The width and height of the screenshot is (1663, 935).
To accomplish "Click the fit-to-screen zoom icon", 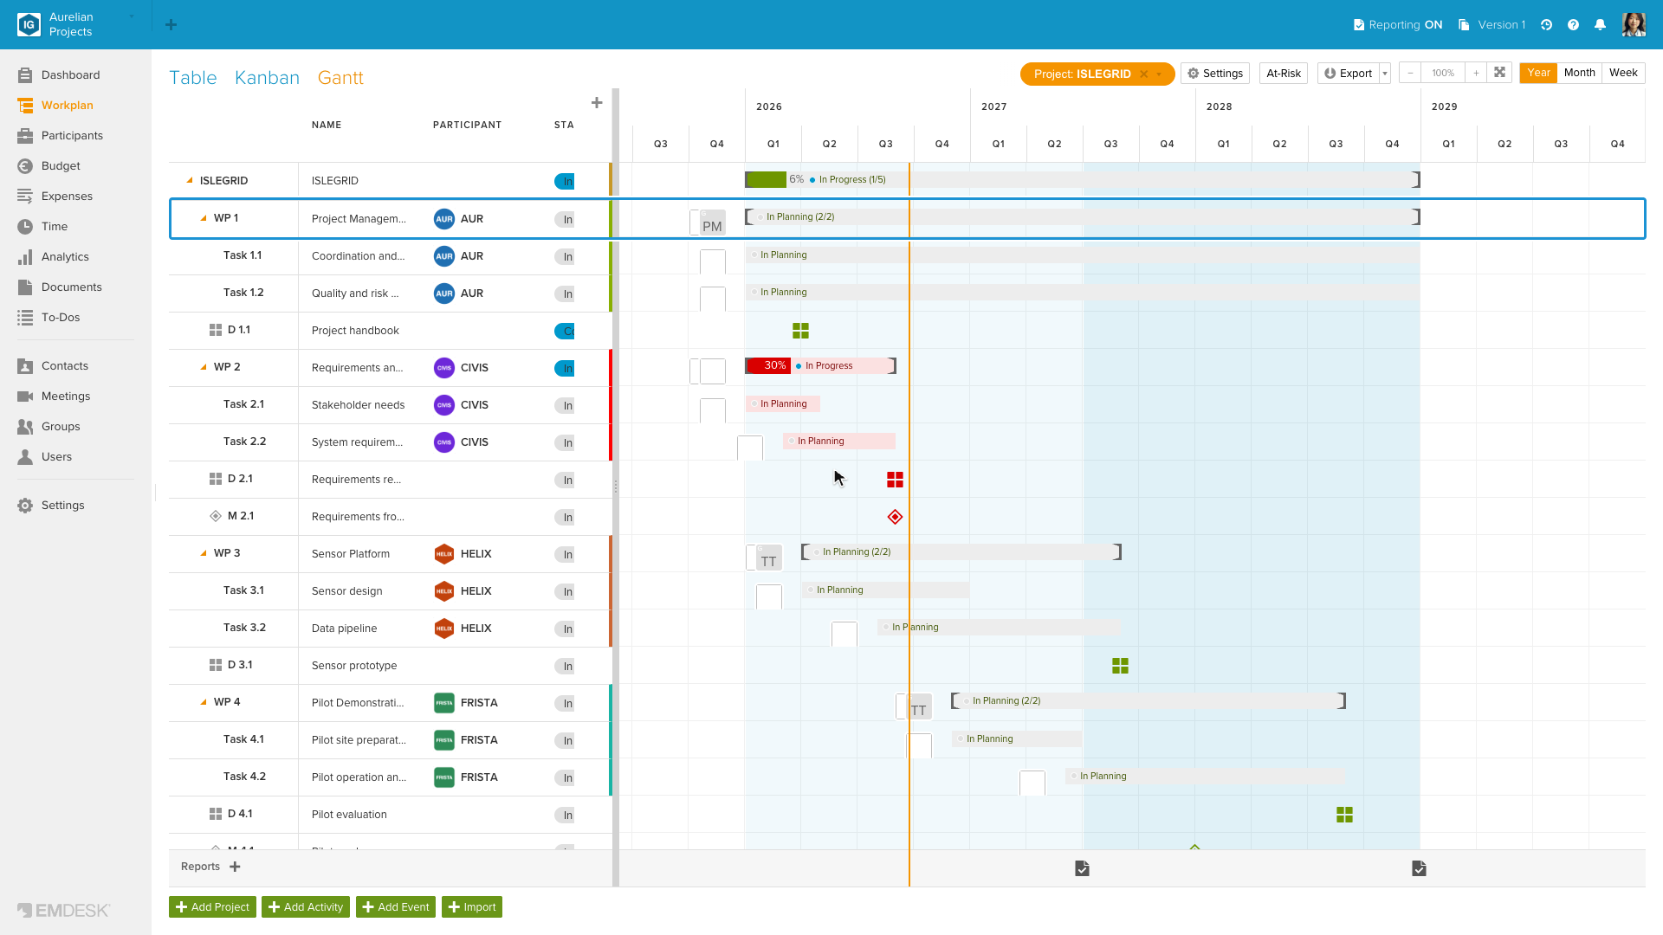I will (1499, 73).
